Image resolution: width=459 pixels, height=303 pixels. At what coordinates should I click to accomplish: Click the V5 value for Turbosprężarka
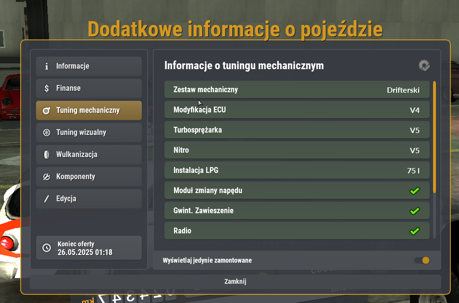click(414, 131)
